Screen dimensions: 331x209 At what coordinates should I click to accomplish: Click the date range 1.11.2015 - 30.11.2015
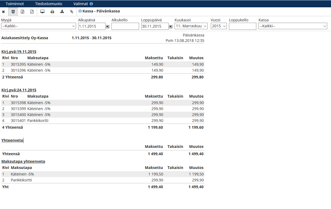tap(91, 38)
